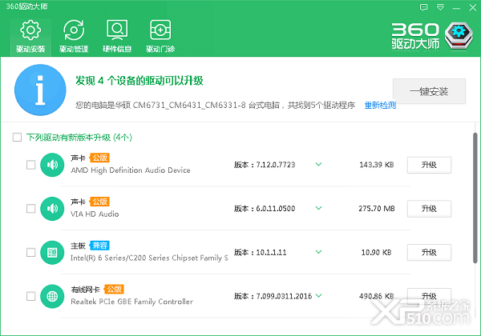Click the 版本：6.0.11.0500 text

(265, 209)
